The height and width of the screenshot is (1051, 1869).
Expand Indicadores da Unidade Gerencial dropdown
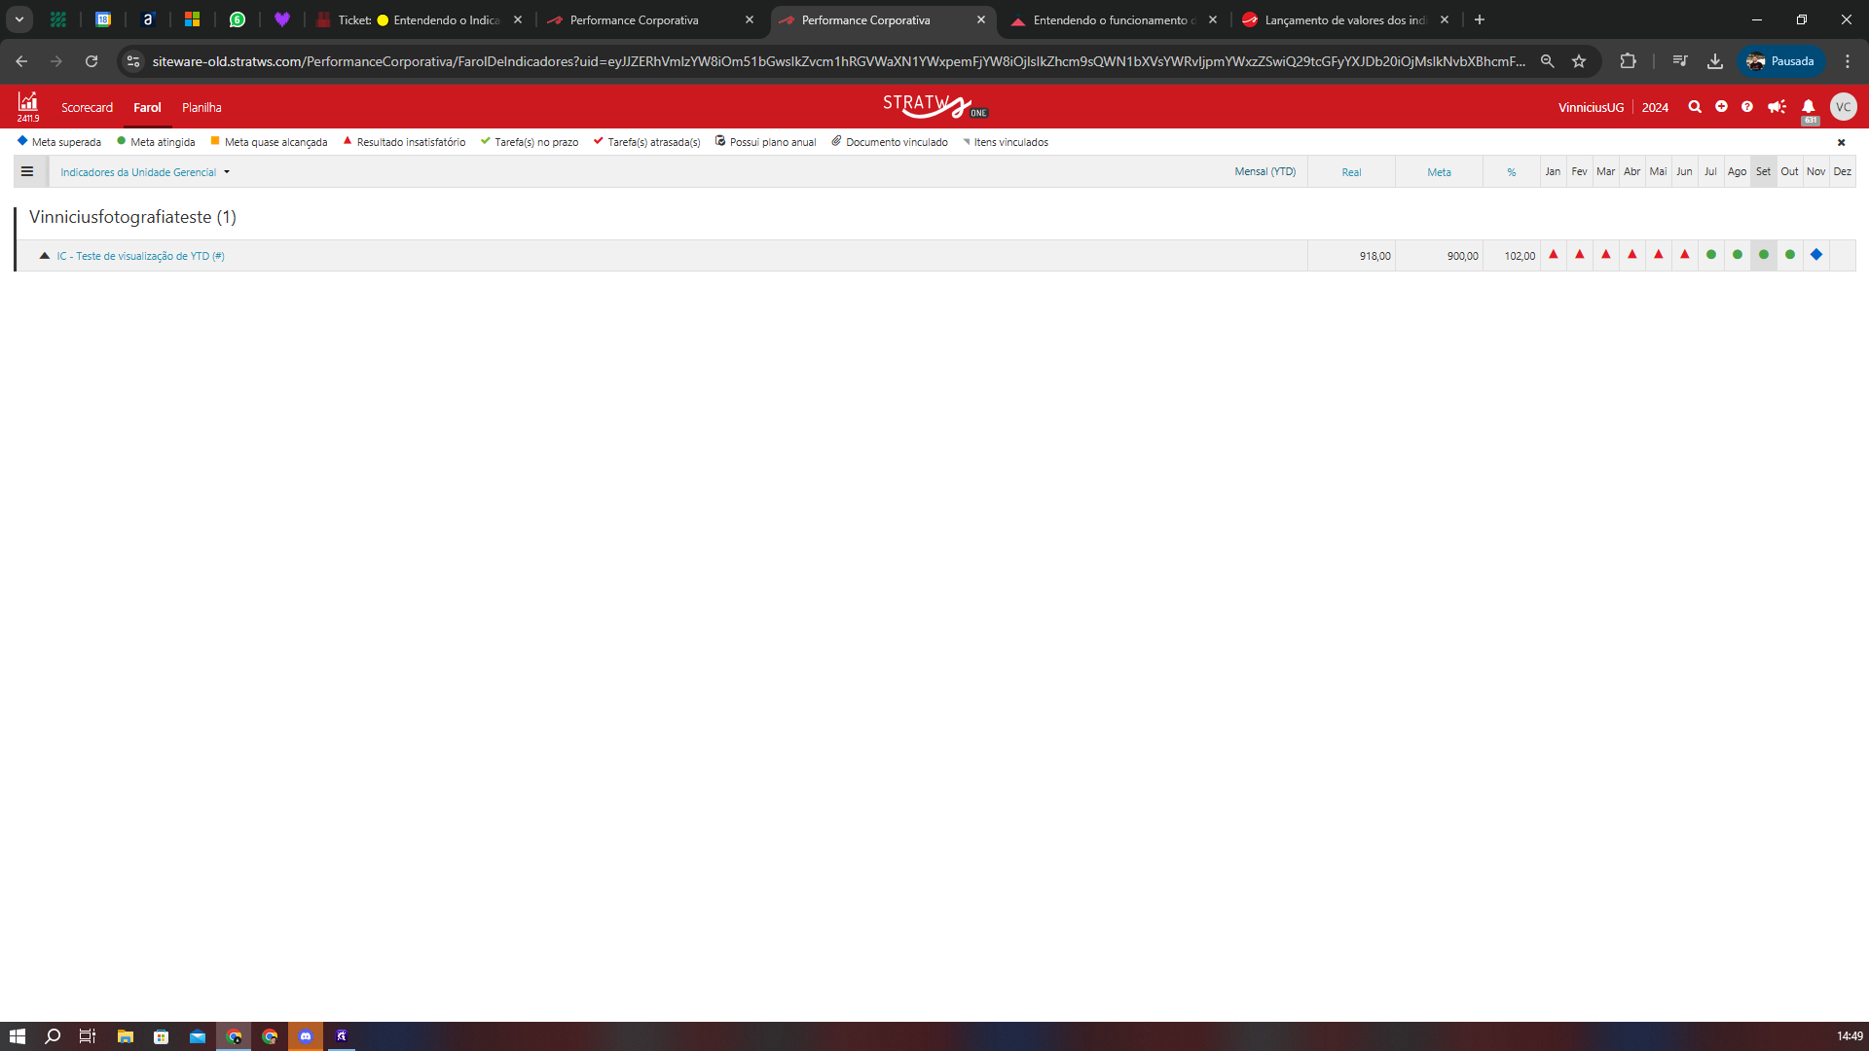[145, 172]
